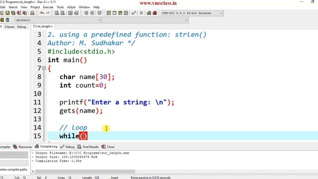Open the Execute menu

[x=48, y=7]
